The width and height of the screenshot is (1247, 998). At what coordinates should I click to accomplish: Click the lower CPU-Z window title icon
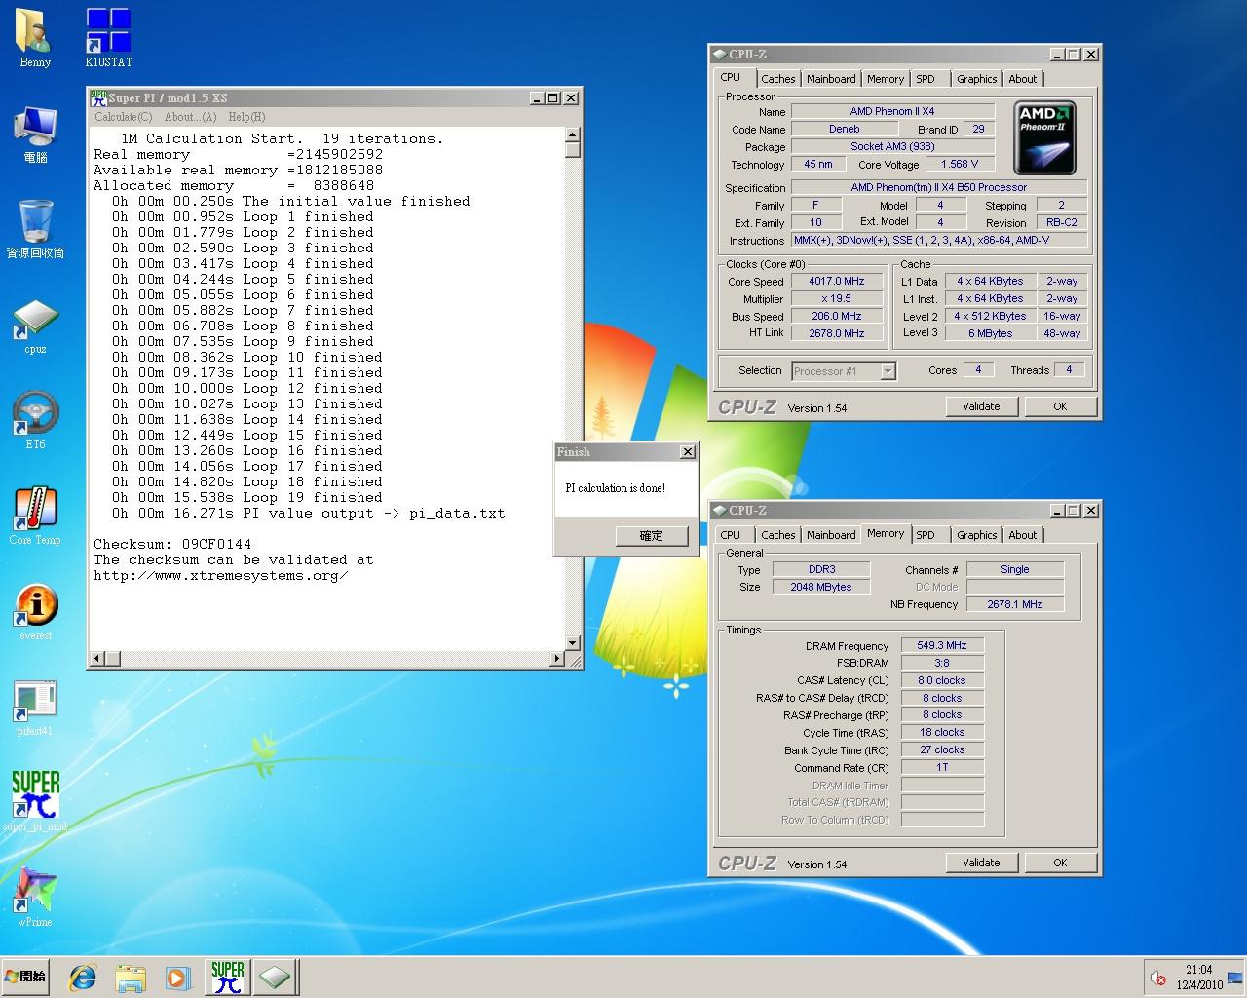pyautogui.click(x=719, y=511)
